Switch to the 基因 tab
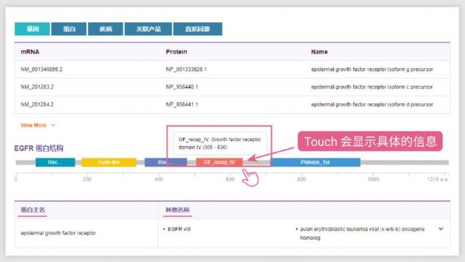 (32, 29)
